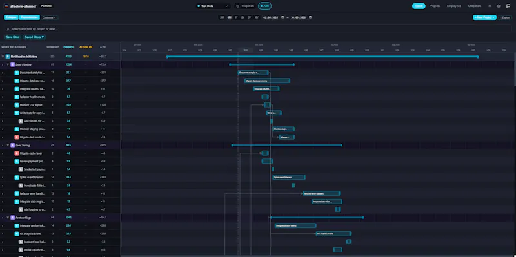The height and width of the screenshot is (257, 516).
Task: Switch to the Utilization tab
Action: coord(474,6)
